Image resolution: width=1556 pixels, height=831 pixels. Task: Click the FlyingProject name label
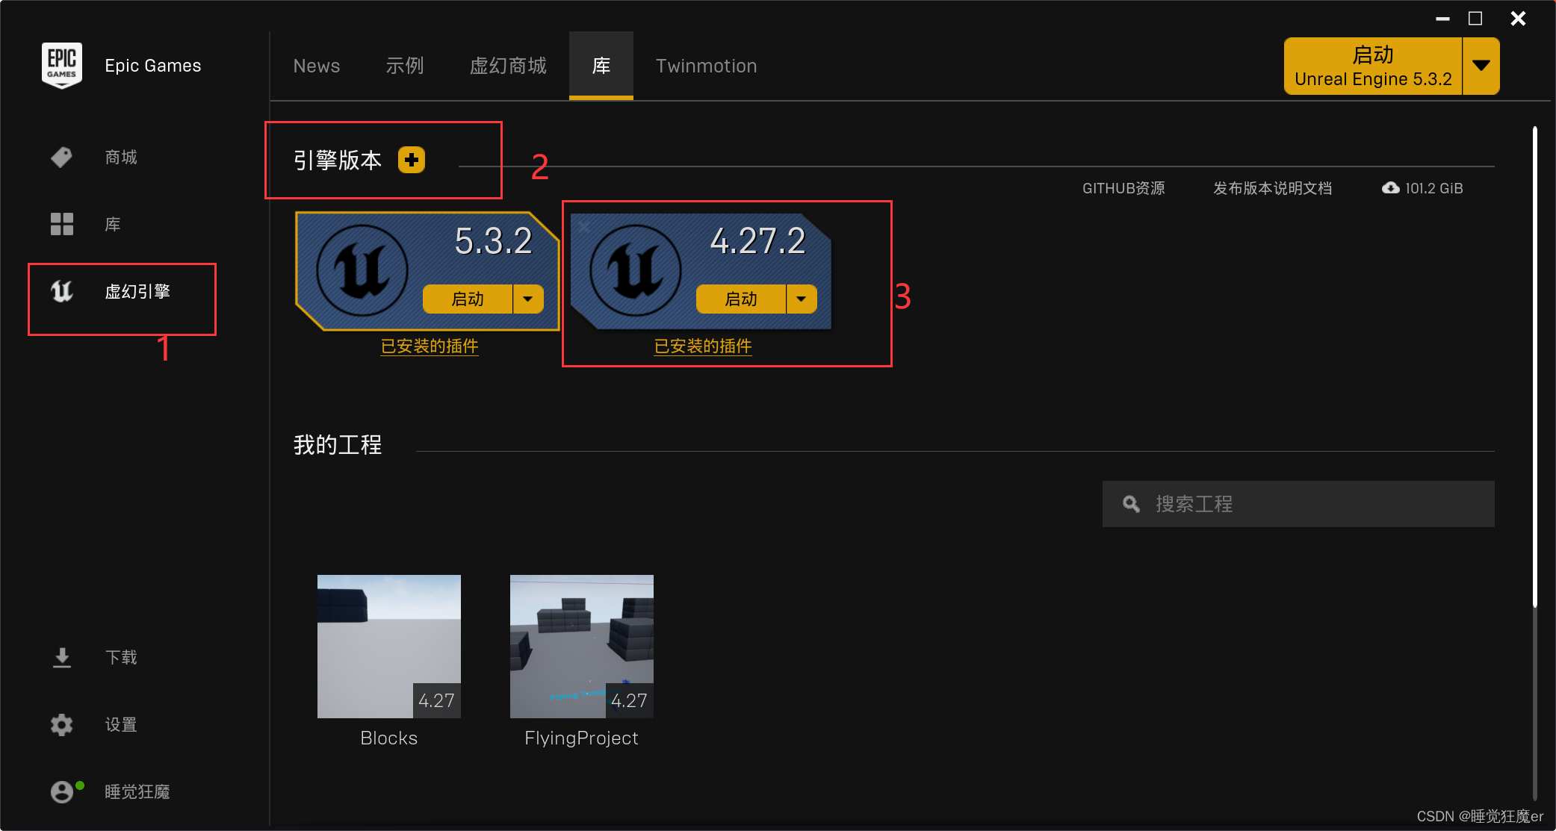click(582, 738)
